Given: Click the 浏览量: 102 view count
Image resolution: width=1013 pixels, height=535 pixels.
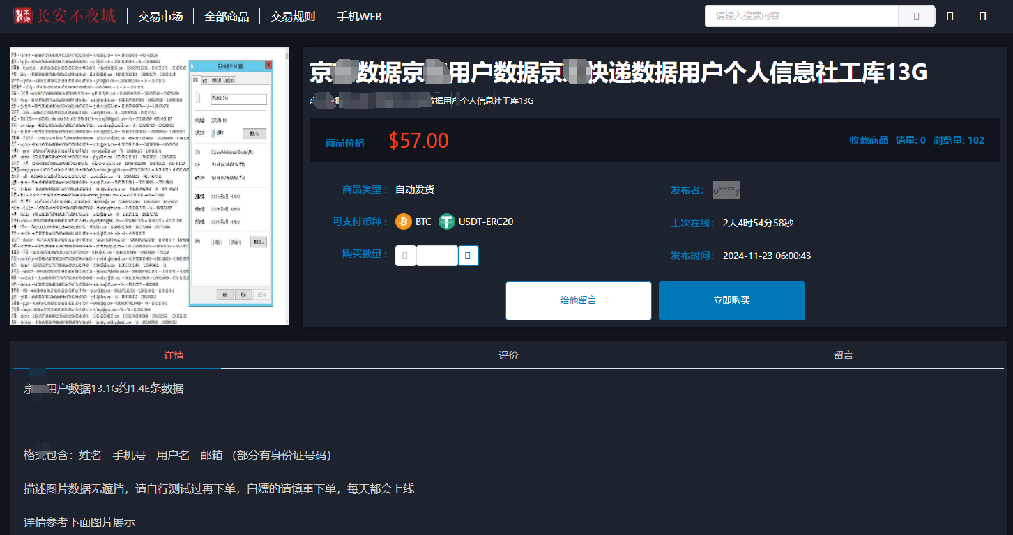Looking at the screenshot, I should (x=959, y=140).
